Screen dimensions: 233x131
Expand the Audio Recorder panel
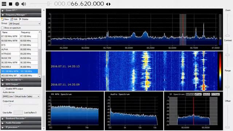coord(21,123)
